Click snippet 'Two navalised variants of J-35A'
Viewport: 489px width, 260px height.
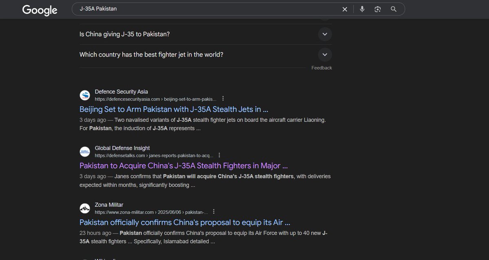203,124
